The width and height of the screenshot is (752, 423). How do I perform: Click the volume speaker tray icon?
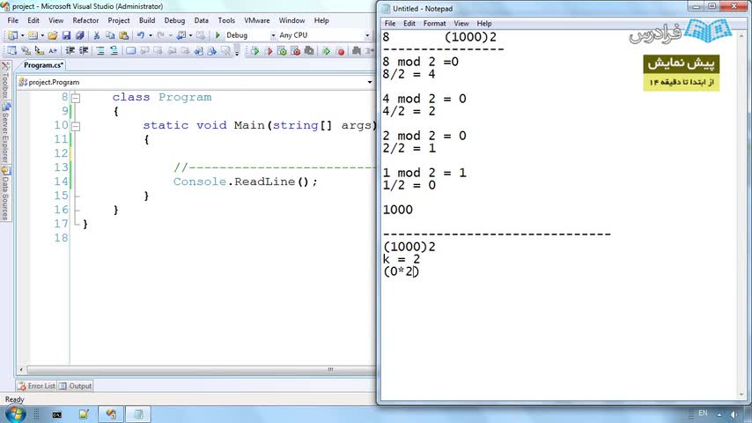pos(734,414)
